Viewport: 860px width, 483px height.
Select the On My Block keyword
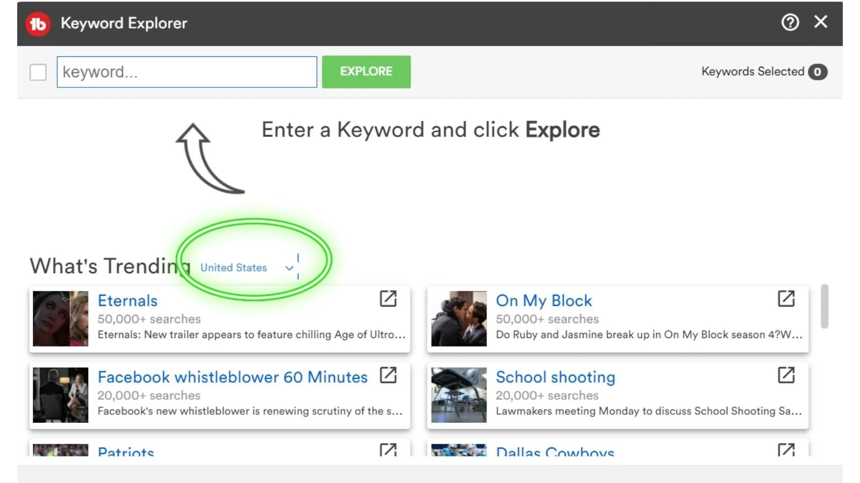coord(543,301)
